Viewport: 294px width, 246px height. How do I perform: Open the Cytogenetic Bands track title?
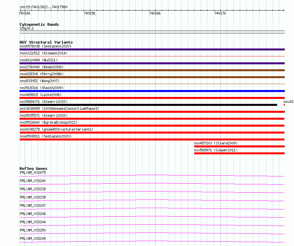[x=39, y=24]
